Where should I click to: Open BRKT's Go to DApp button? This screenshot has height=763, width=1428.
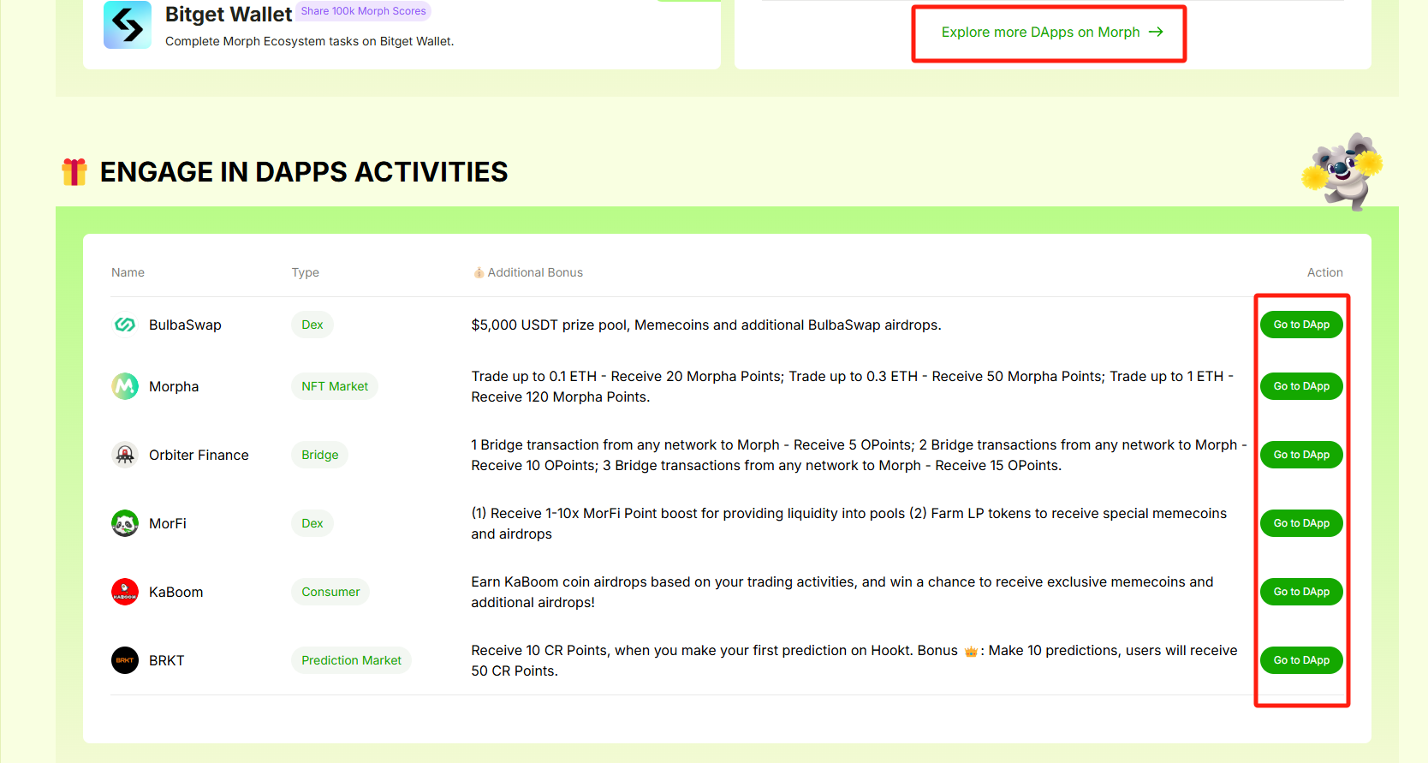click(1300, 660)
